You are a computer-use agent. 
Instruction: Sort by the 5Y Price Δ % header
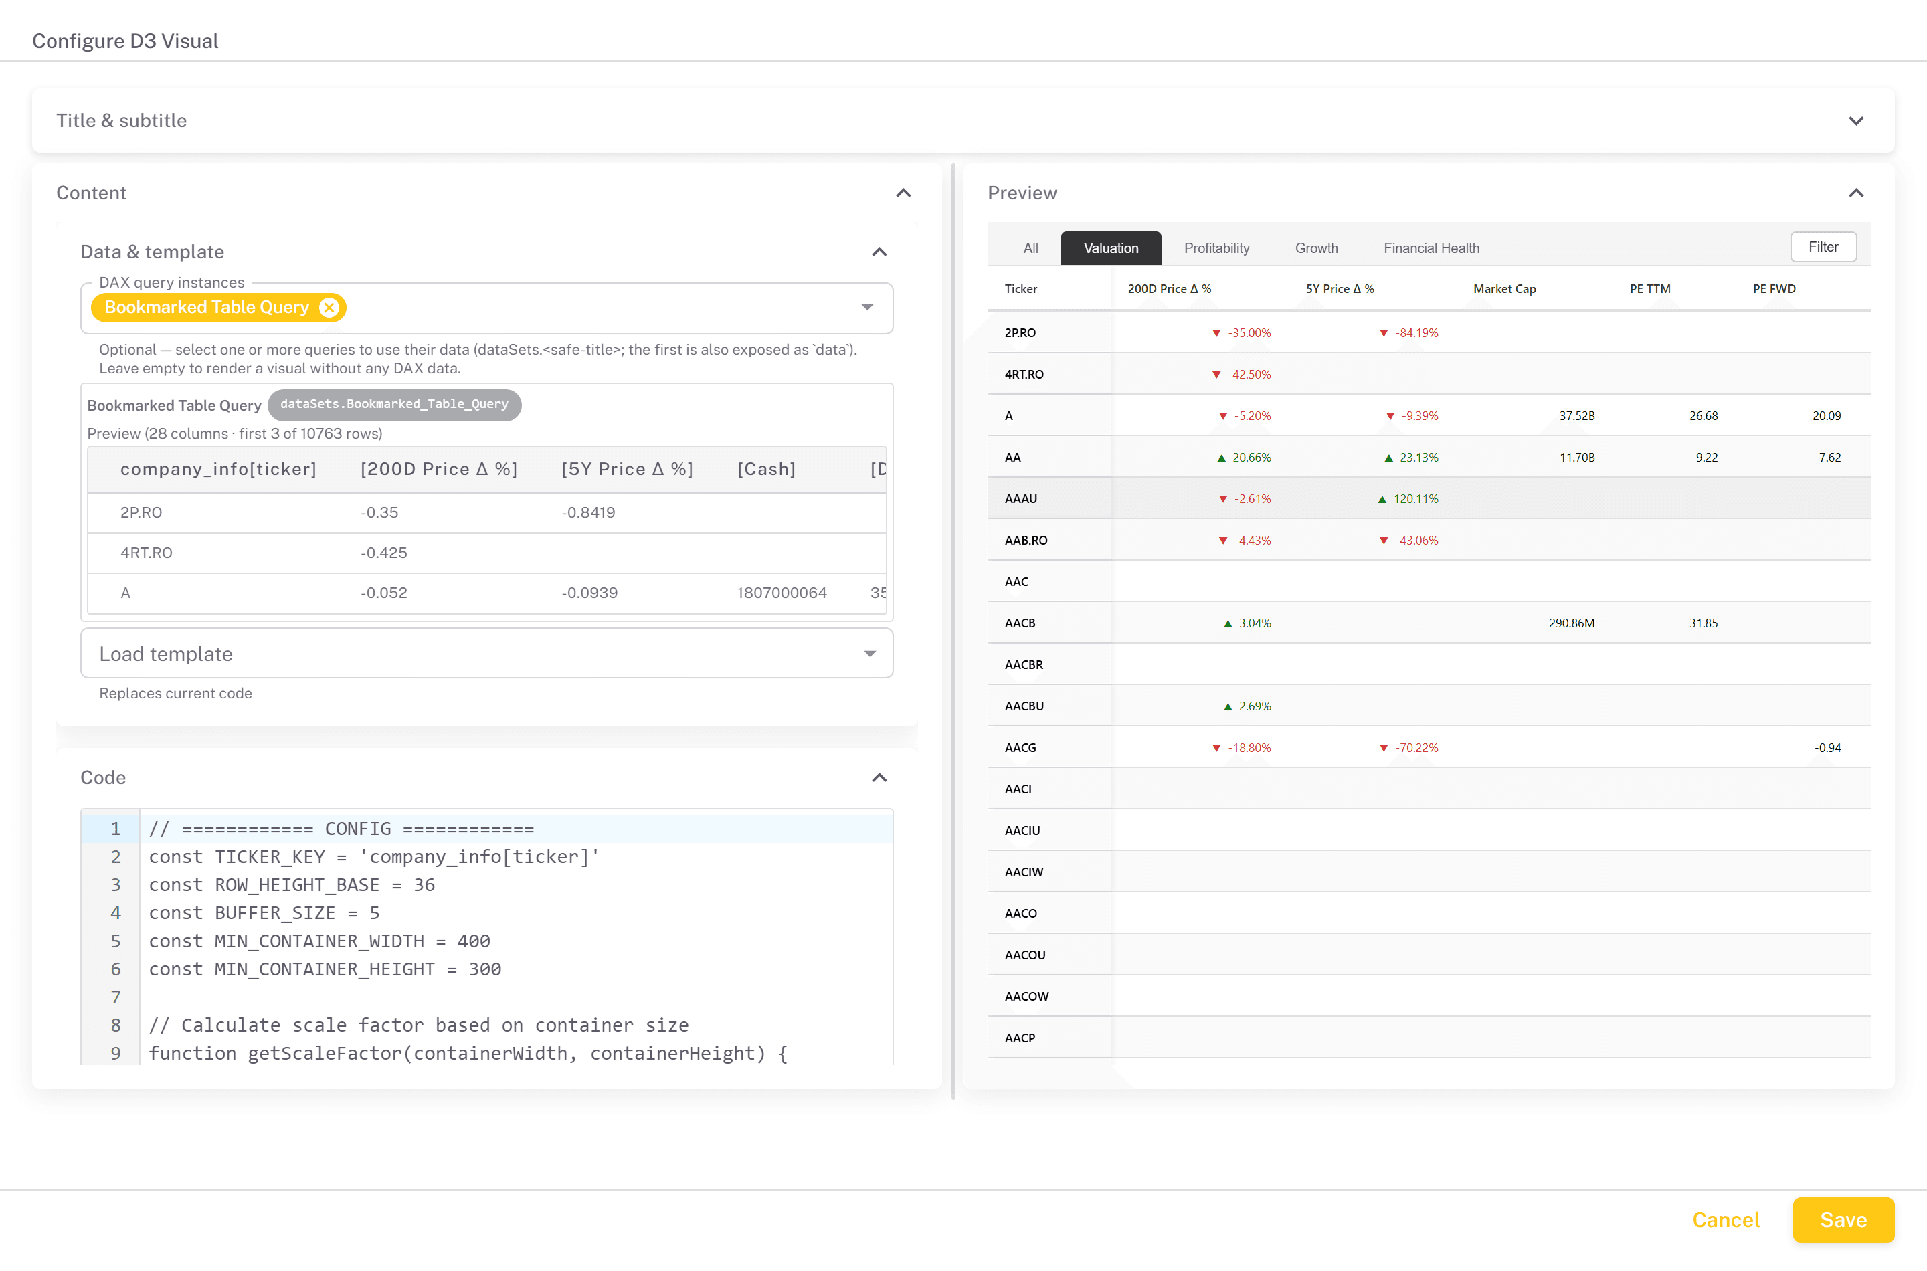tap(1340, 288)
